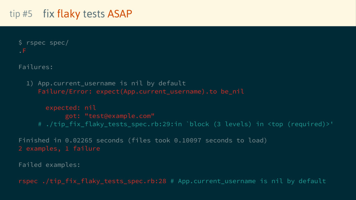This screenshot has height=200, width=356.
Task: Click the "Failed examples:" heading
Action: [x=49, y=165]
